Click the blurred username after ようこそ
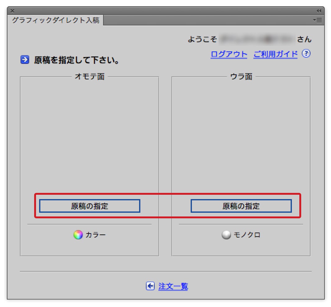This screenshot has height=307, width=331. tap(256, 39)
